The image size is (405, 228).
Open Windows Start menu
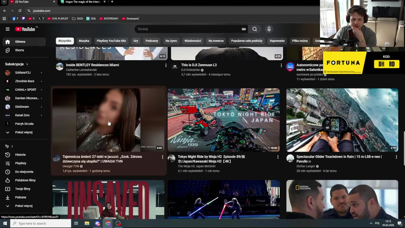(5, 223)
